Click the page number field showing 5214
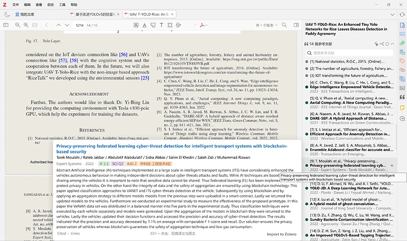The width and height of the screenshot is (407, 241). point(80,25)
